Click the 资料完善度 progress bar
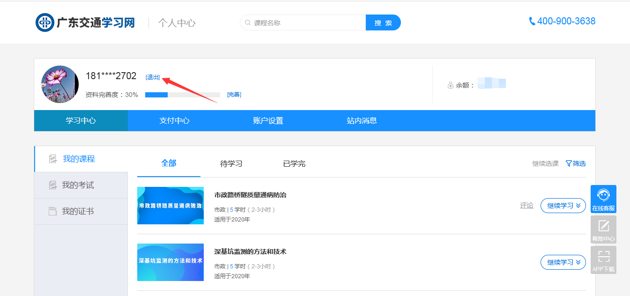Screen dimensions: 630x296 [182, 95]
